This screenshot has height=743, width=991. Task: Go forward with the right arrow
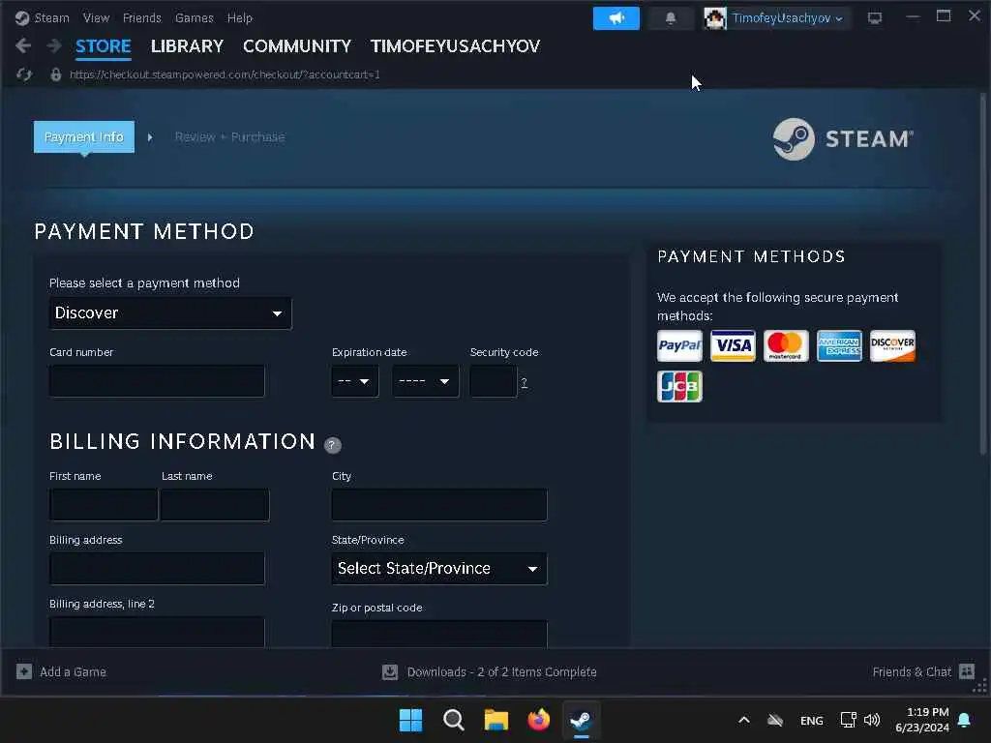coord(54,45)
